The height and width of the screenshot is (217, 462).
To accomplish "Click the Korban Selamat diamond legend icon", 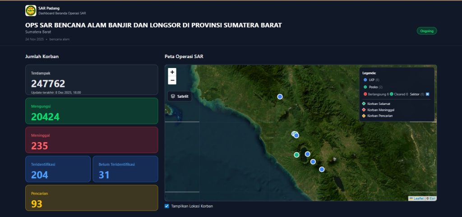I will click(364, 104).
